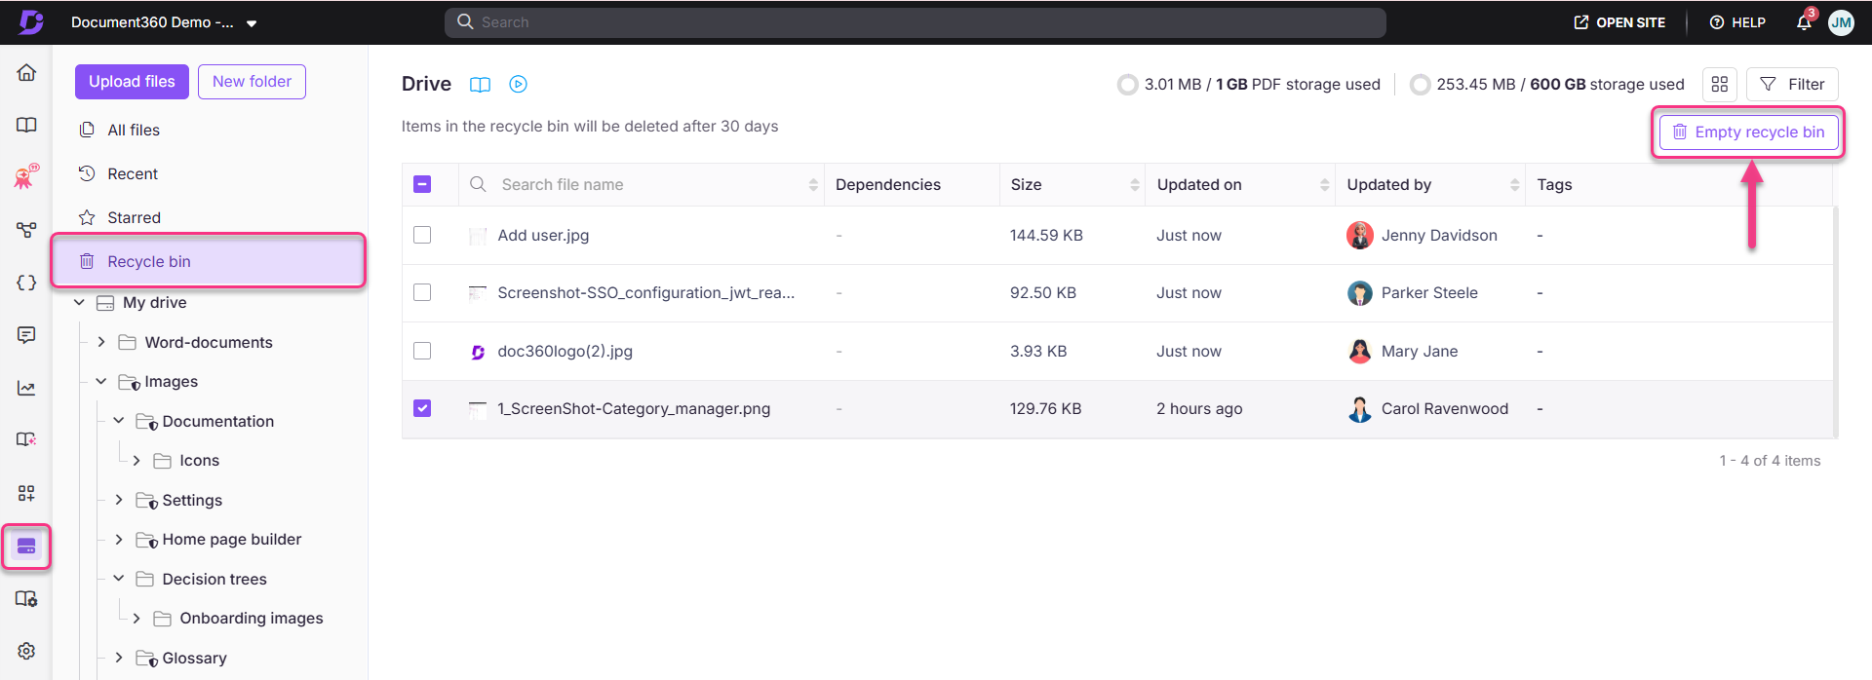Expand the Onboarding images folder chevron

136,619
